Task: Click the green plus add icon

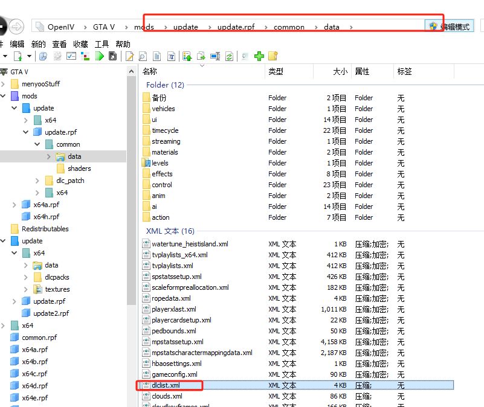Action: pos(259,56)
